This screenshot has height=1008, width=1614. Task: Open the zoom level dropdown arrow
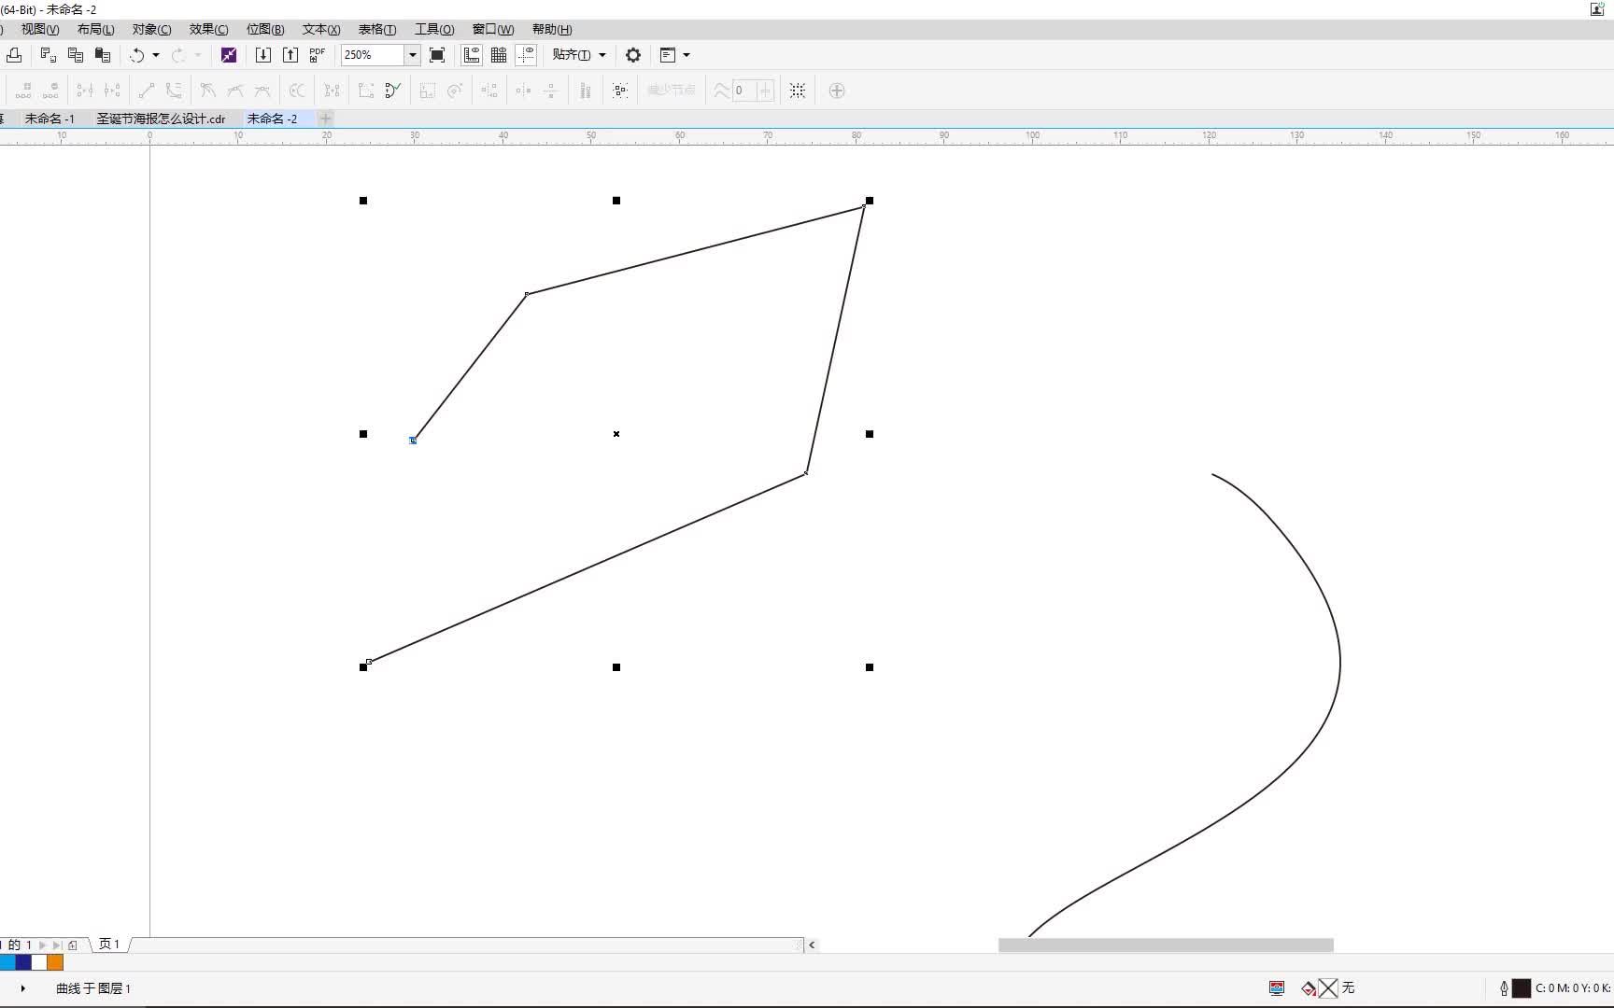[x=412, y=55]
